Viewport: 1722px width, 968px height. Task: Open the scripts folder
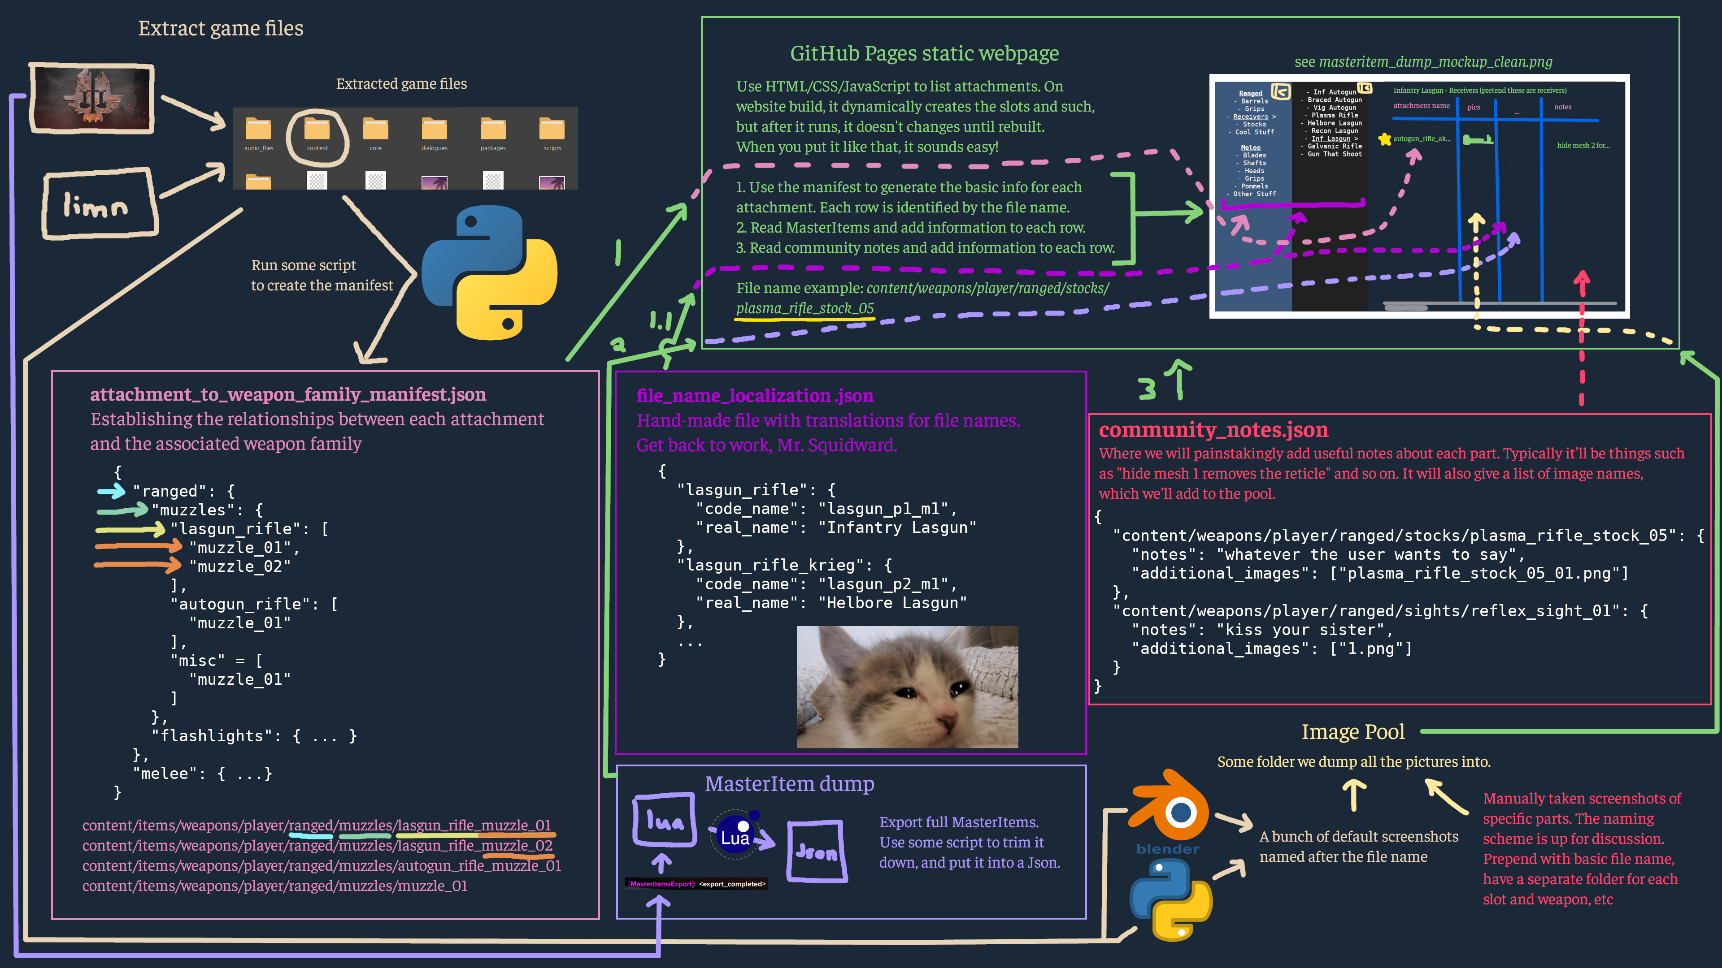[552, 134]
